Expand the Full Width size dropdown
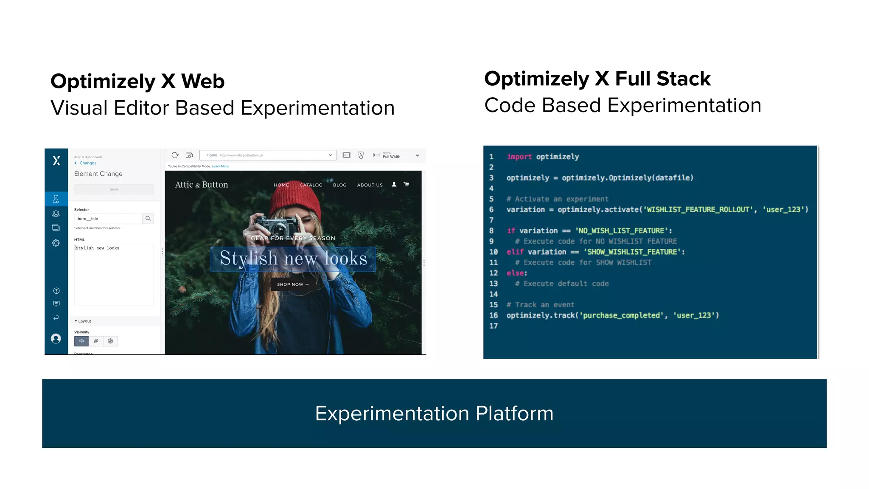 (x=417, y=156)
